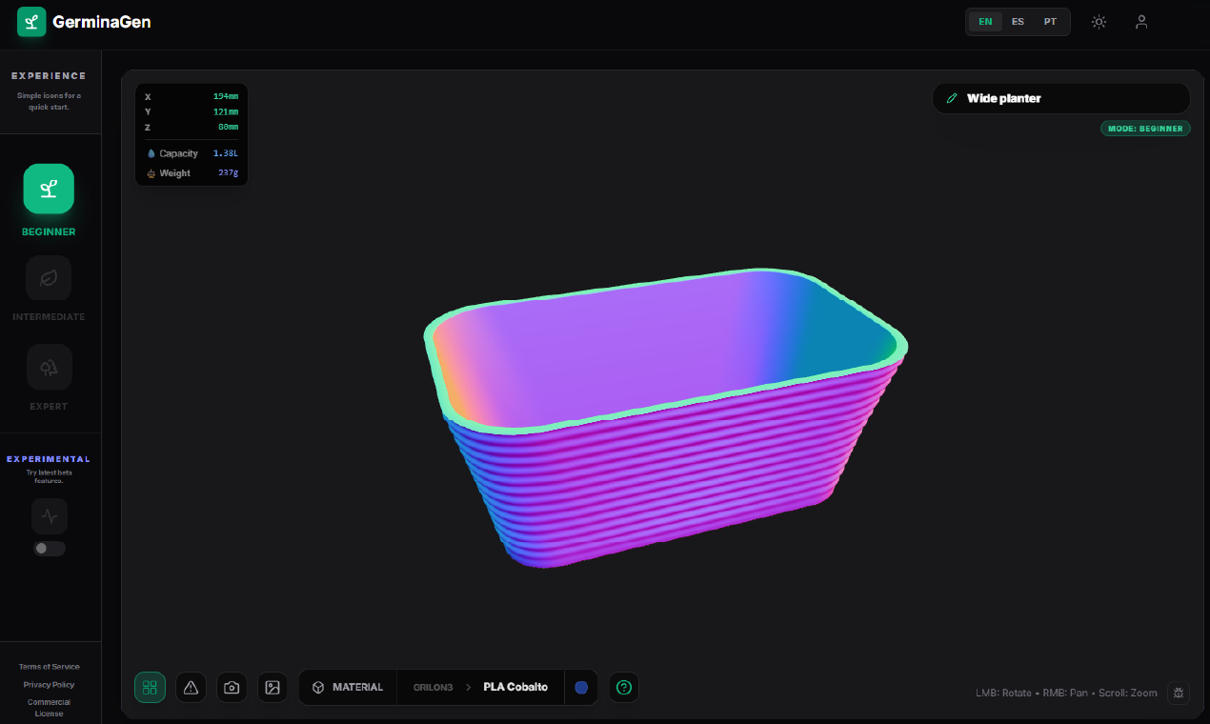Enable the Experimental features toggle

(49, 548)
